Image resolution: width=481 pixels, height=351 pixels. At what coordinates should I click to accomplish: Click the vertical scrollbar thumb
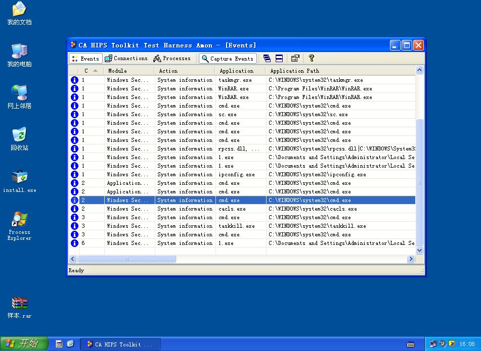[x=419, y=182]
